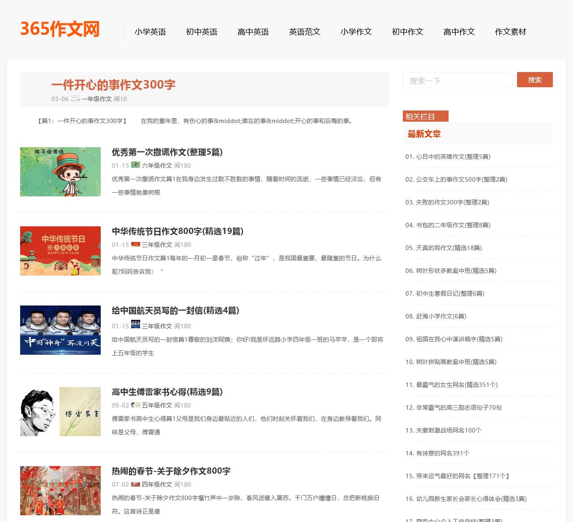This screenshot has width=573, height=522.
Task: Open sidebar item 祖国在我心中演讲稿字(精选5篇)
Action: click(x=459, y=339)
